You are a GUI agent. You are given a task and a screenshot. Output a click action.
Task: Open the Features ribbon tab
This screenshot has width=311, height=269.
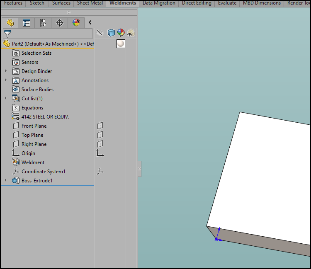point(13,3)
